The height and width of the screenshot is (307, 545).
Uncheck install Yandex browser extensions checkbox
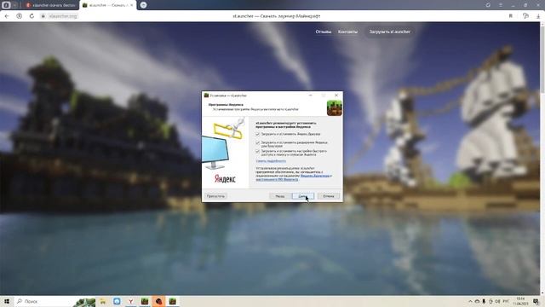click(257, 142)
